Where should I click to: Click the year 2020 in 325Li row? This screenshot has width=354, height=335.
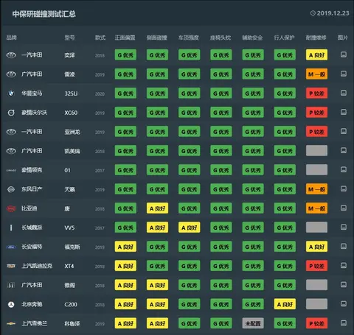pos(100,94)
